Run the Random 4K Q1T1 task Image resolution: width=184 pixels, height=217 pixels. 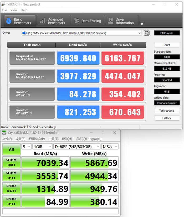click(x=32, y=94)
